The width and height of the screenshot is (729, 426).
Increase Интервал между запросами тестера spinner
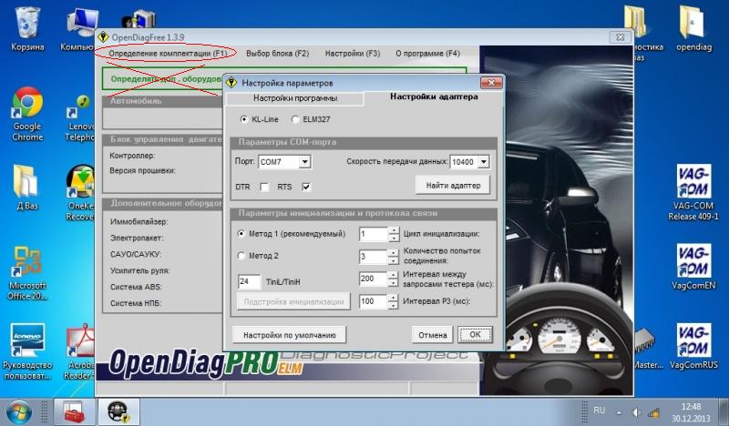tap(394, 275)
